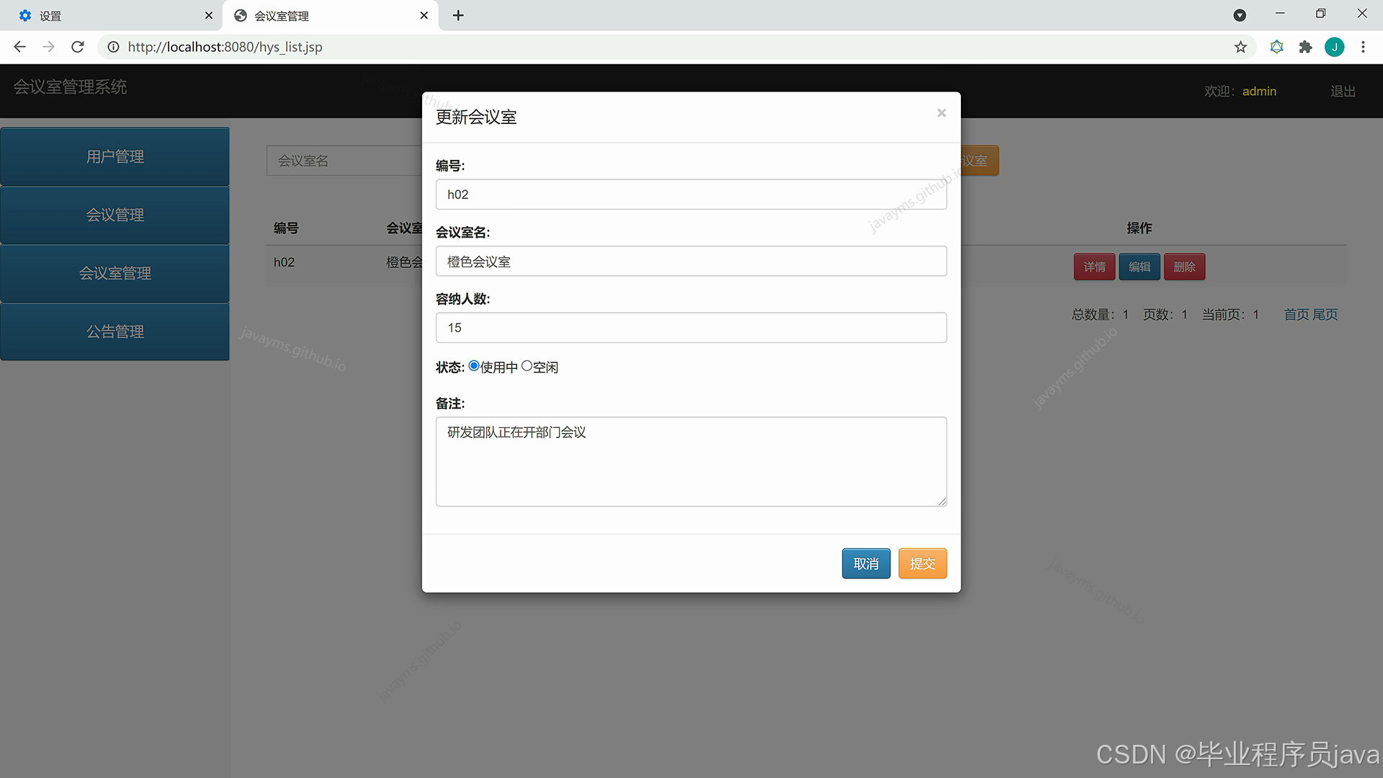
Task: Click the 编辑 button for row h02
Action: (1139, 267)
